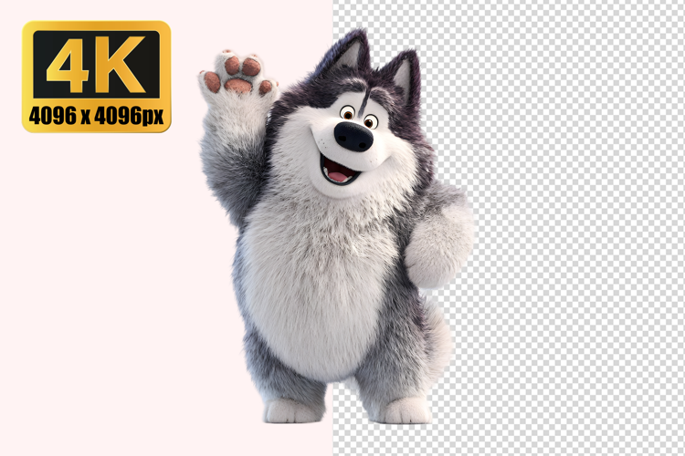Click the husky's eye on the left

coord(347,112)
